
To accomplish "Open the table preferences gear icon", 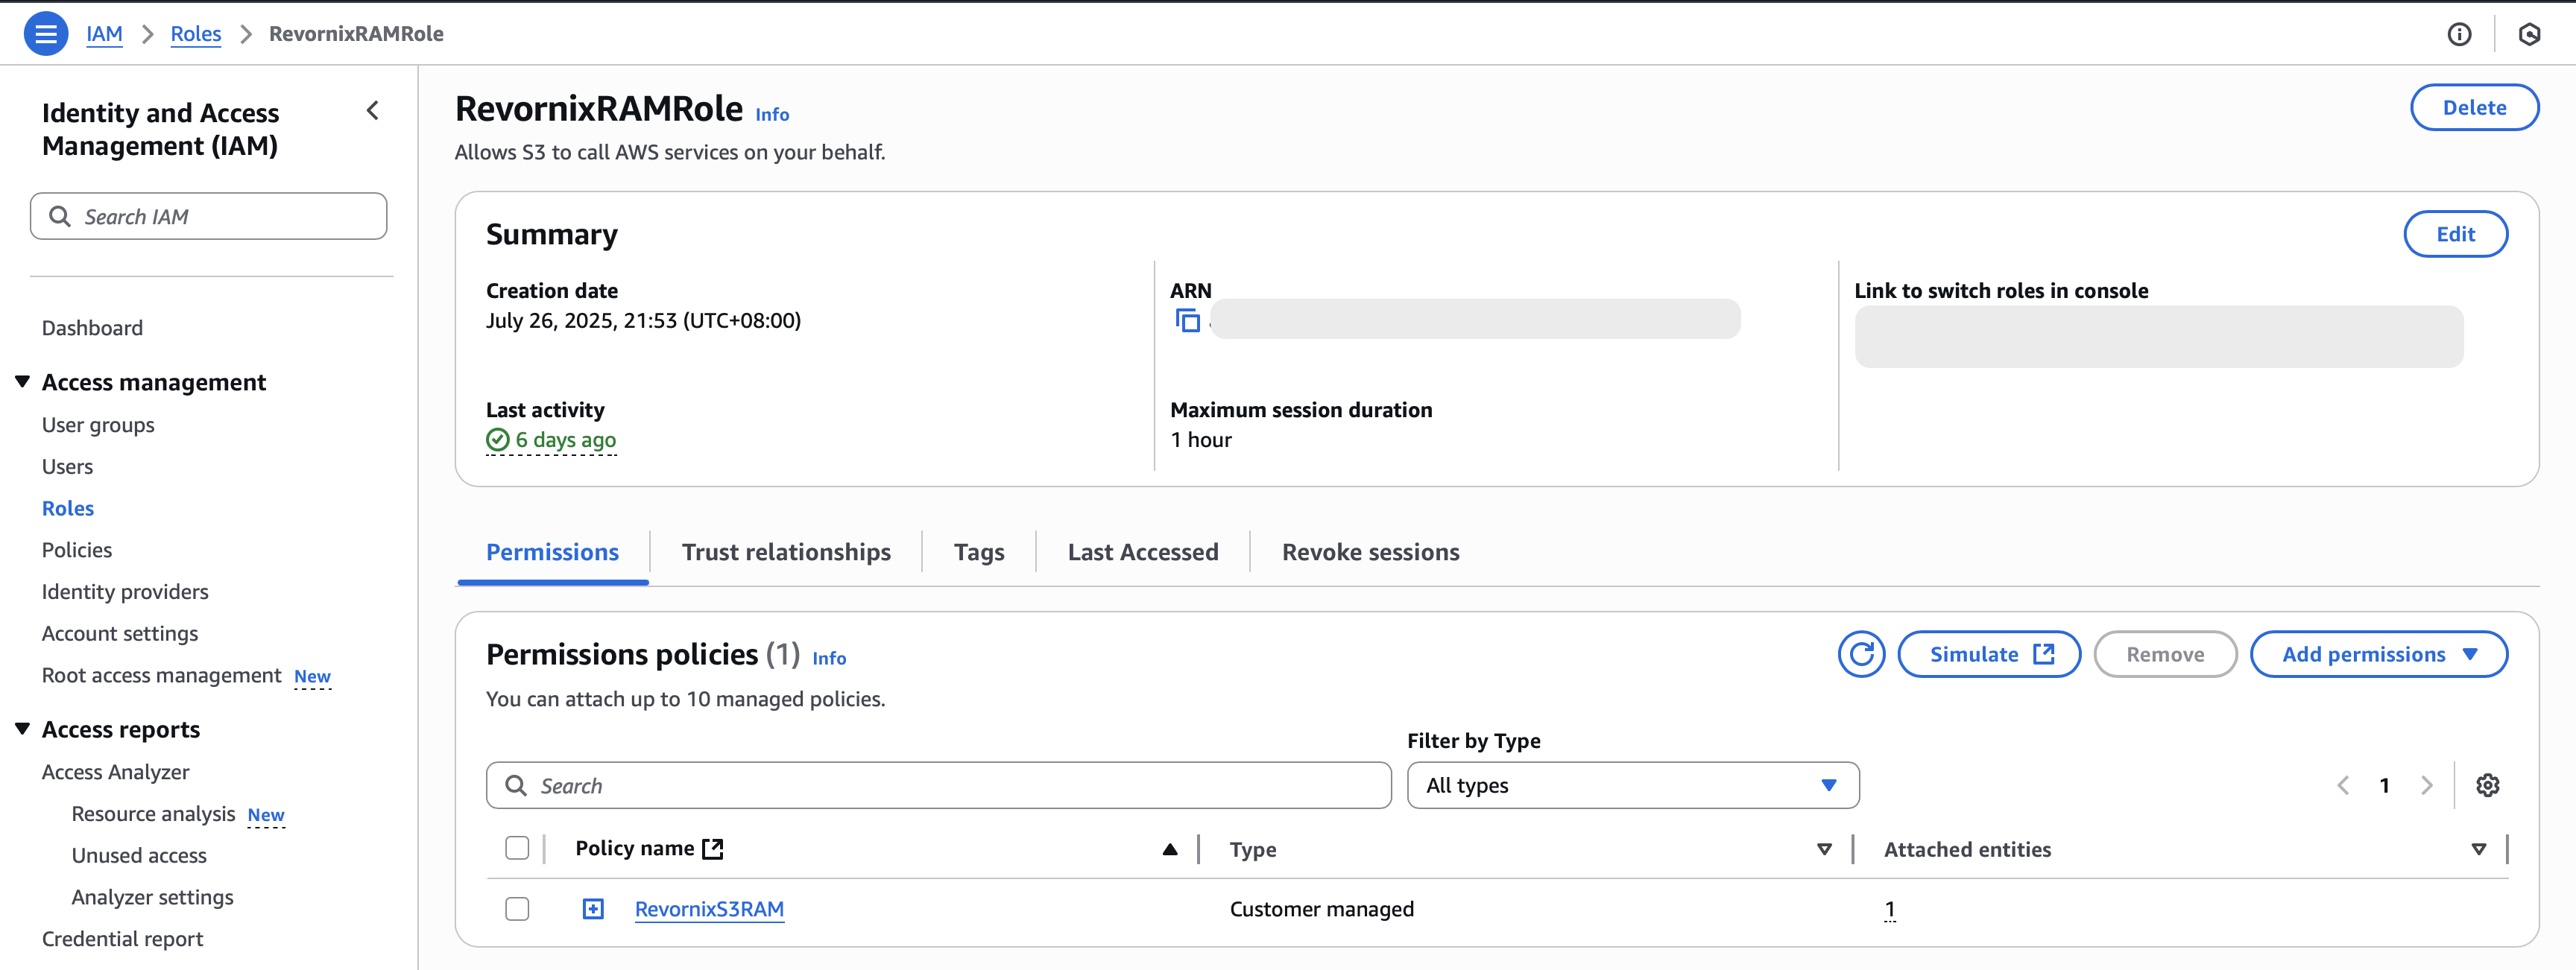I will (x=2487, y=786).
